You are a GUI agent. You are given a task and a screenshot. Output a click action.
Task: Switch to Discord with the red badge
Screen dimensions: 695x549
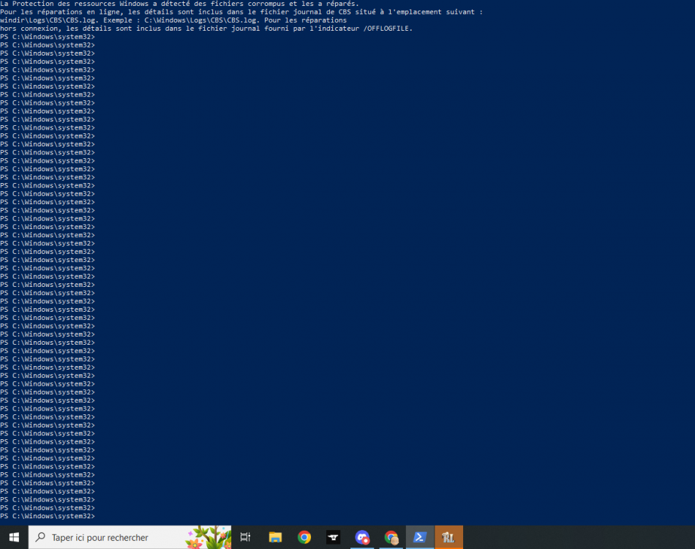(362, 537)
